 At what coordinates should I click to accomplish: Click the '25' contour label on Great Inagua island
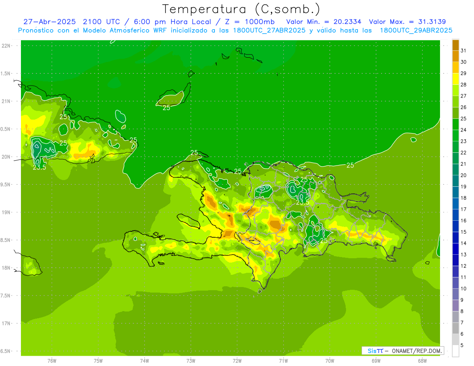(166, 107)
